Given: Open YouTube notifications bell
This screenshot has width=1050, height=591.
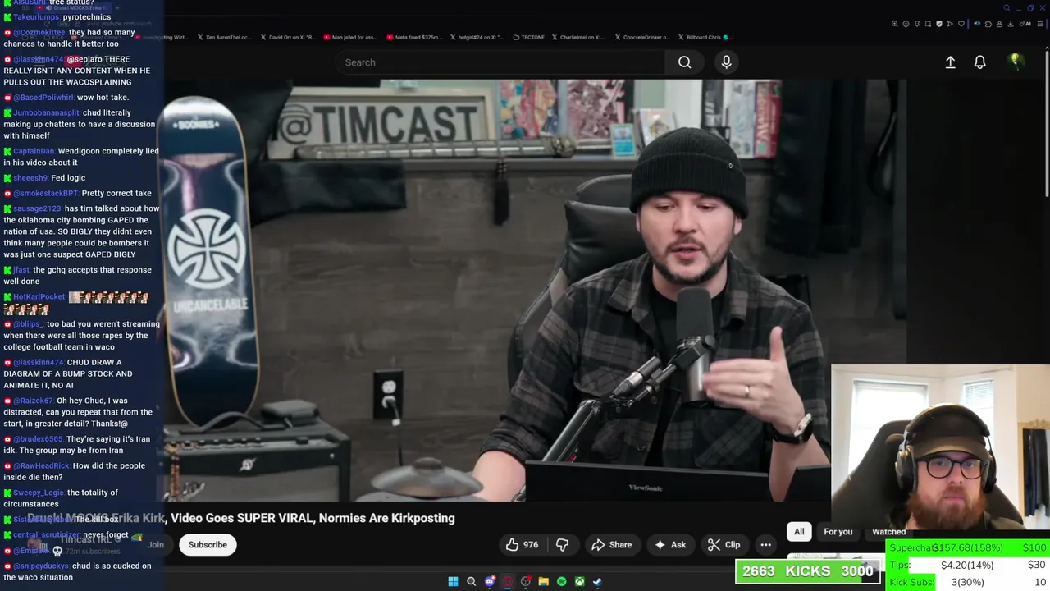Looking at the screenshot, I should [x=979, y=62].
